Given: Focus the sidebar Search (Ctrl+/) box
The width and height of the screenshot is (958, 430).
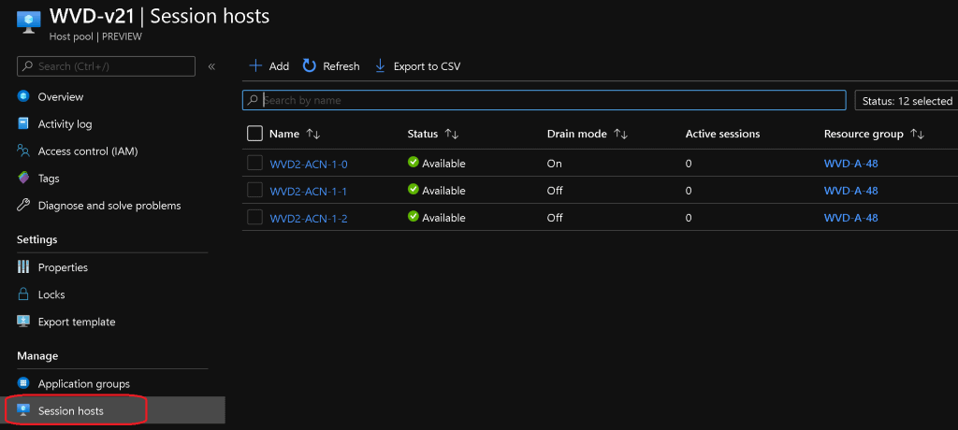Looking at the screenshot, I should click(107, 66).
